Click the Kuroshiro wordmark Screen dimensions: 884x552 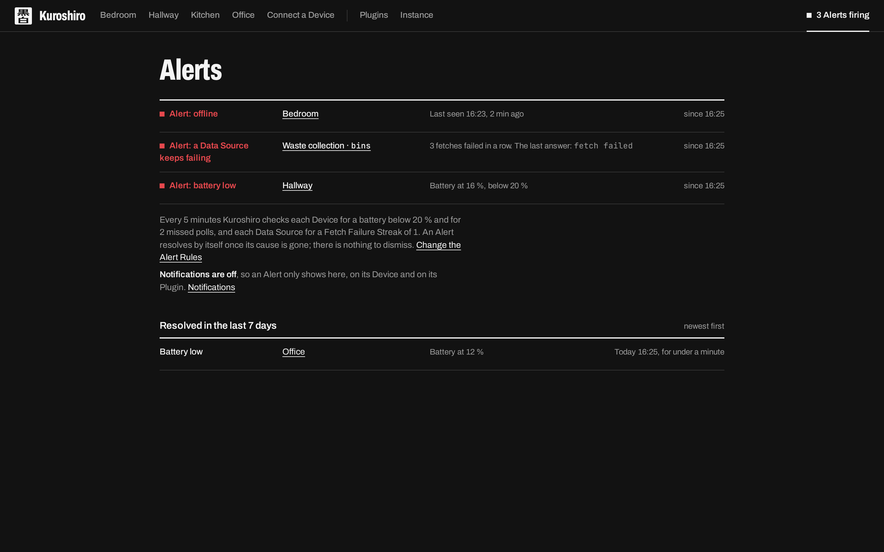(63, 16)
